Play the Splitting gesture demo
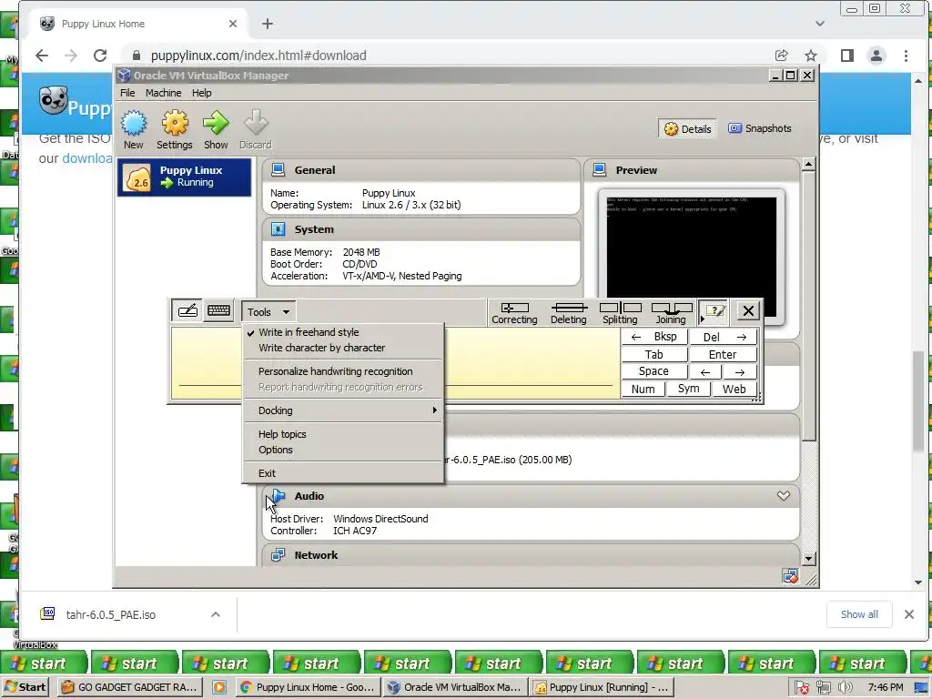932x699 pixels. click(x=620, y=313)
